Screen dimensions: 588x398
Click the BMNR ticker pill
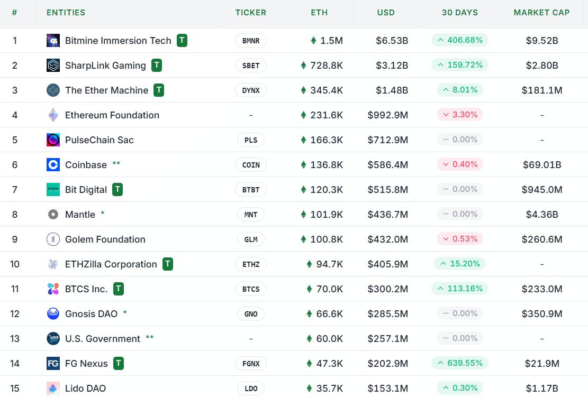coord(251,41)
